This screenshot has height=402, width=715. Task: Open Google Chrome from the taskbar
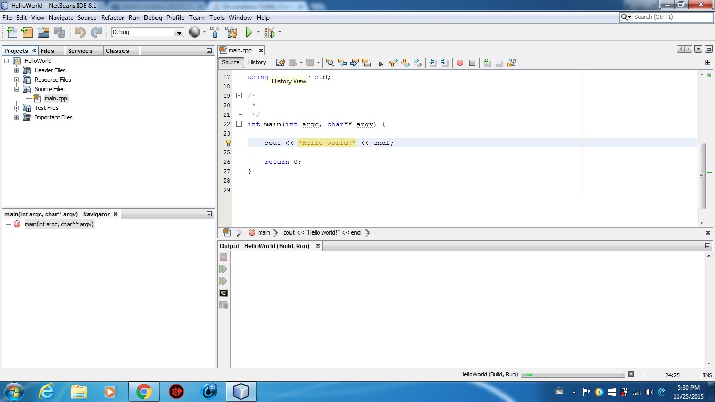click(x=144, y=392)
